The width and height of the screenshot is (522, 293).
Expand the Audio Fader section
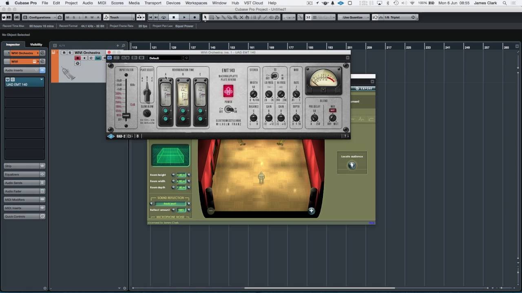coord(24,191)
